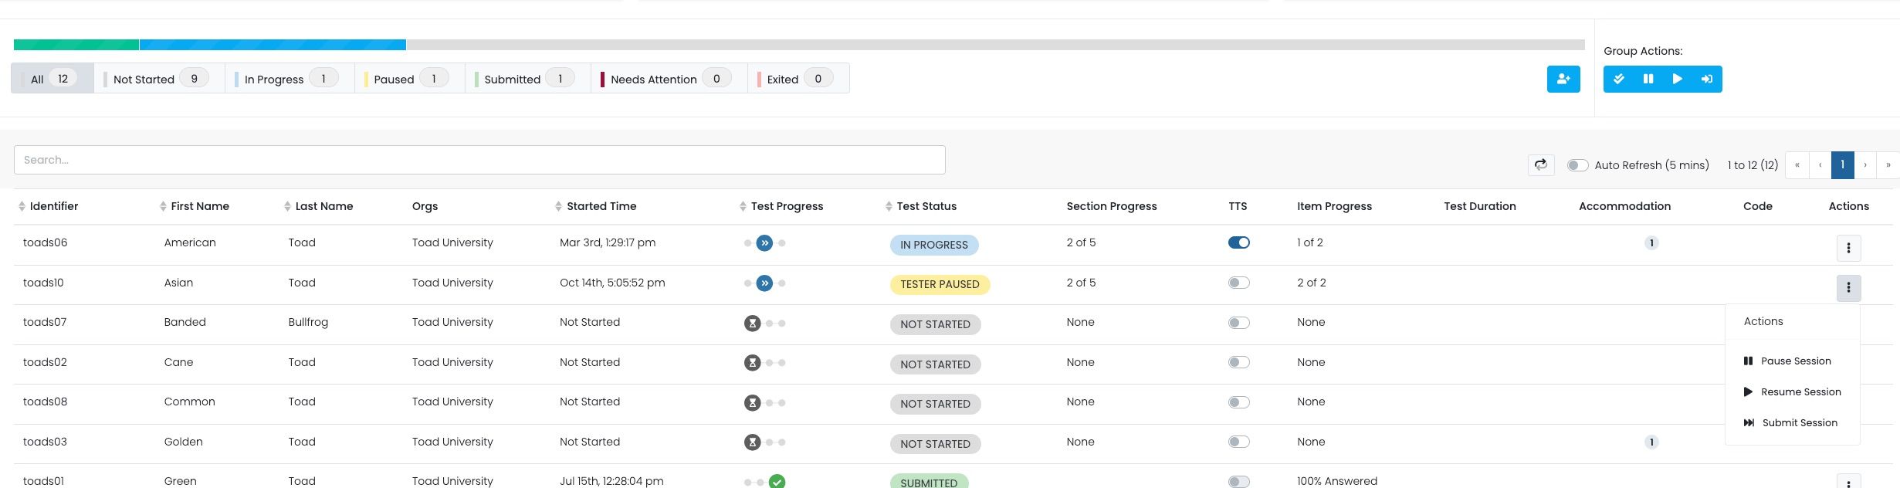Click the hourglass progress icon for toads03
The height and width of the screenshot is (488, 1900).
tap(753, 442)
